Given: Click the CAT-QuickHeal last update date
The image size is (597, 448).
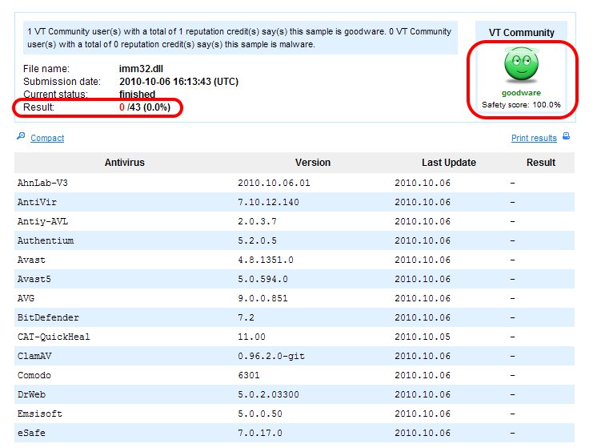Looking at the screenshot, I should click(421, 337).
